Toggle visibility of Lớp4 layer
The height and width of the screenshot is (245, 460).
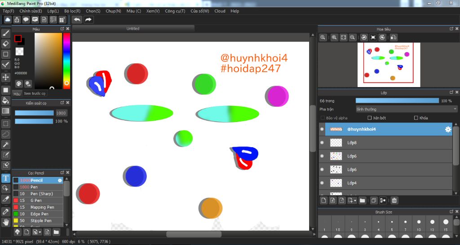(322, 183)
